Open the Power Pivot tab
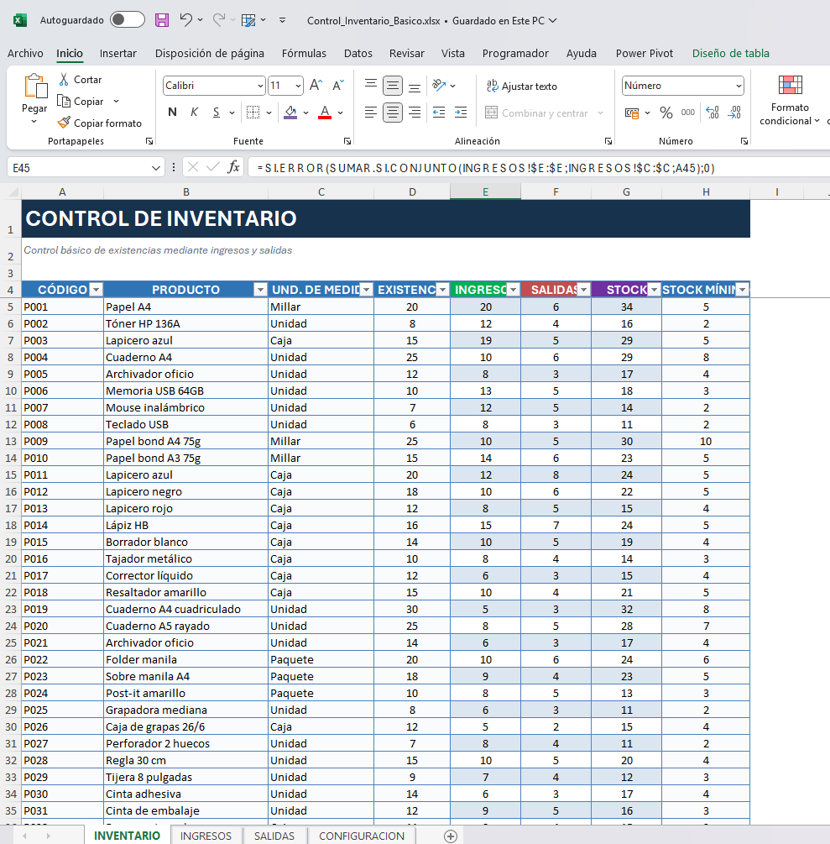The height and width of the screenshot is (844, 830). pyautogui.click(x=645, y=53)
